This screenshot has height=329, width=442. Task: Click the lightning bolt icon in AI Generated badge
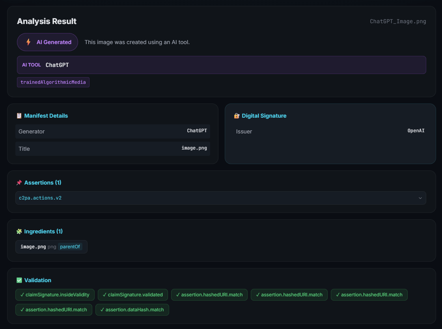[x=28, y=42]
